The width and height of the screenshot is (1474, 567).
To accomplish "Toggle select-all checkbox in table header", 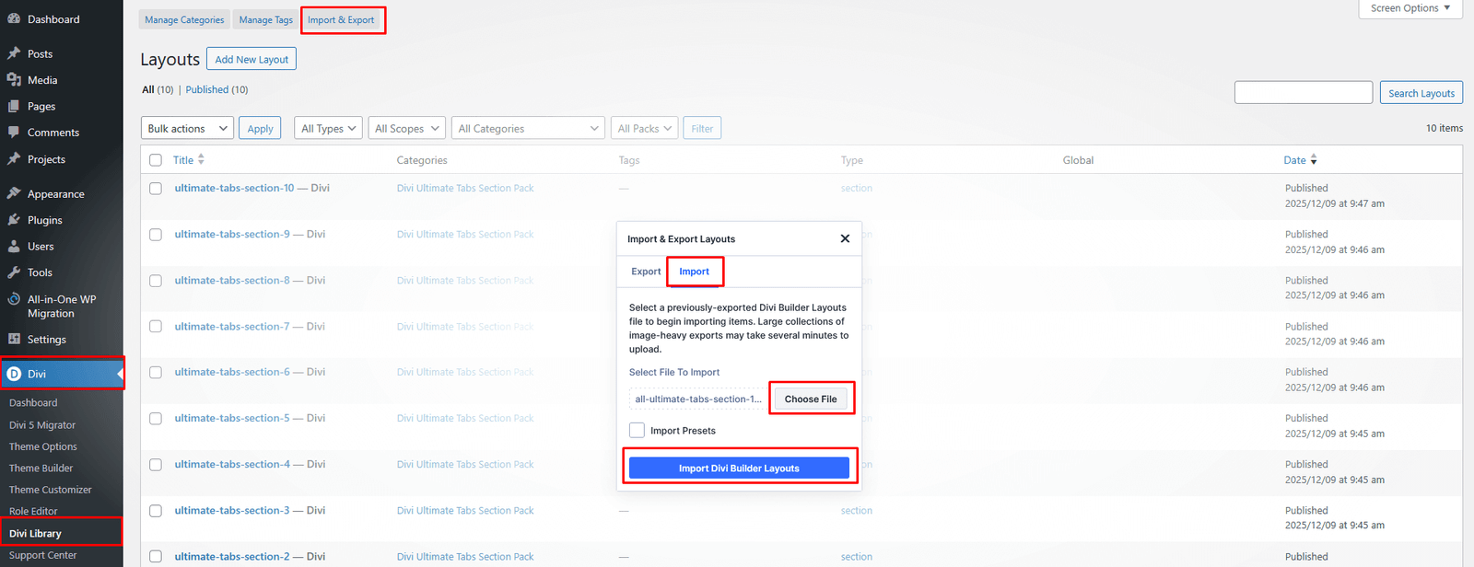I will click(x=156, y=160).
